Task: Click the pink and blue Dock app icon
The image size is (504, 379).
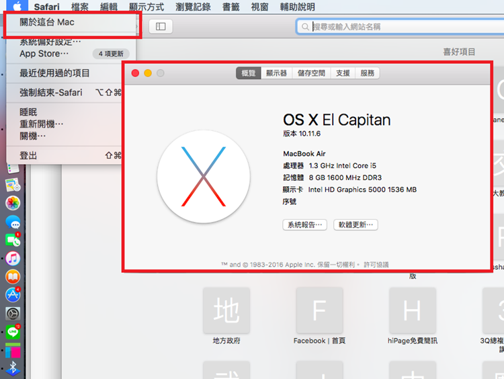Action: (x=13, y=351)
